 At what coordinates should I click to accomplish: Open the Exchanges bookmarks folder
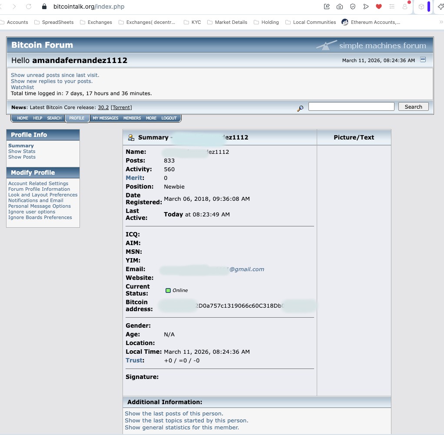(x=96, y=22)
